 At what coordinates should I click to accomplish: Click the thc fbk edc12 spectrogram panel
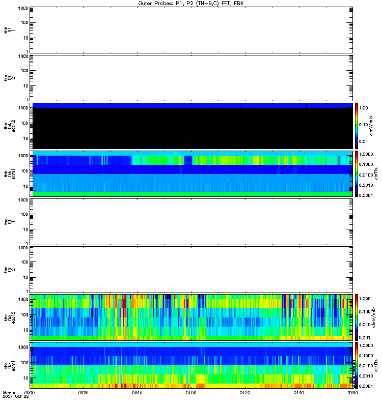point(191,317)
